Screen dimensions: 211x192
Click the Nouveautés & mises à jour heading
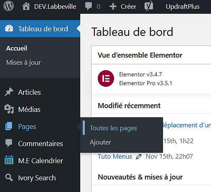point(140,177)
